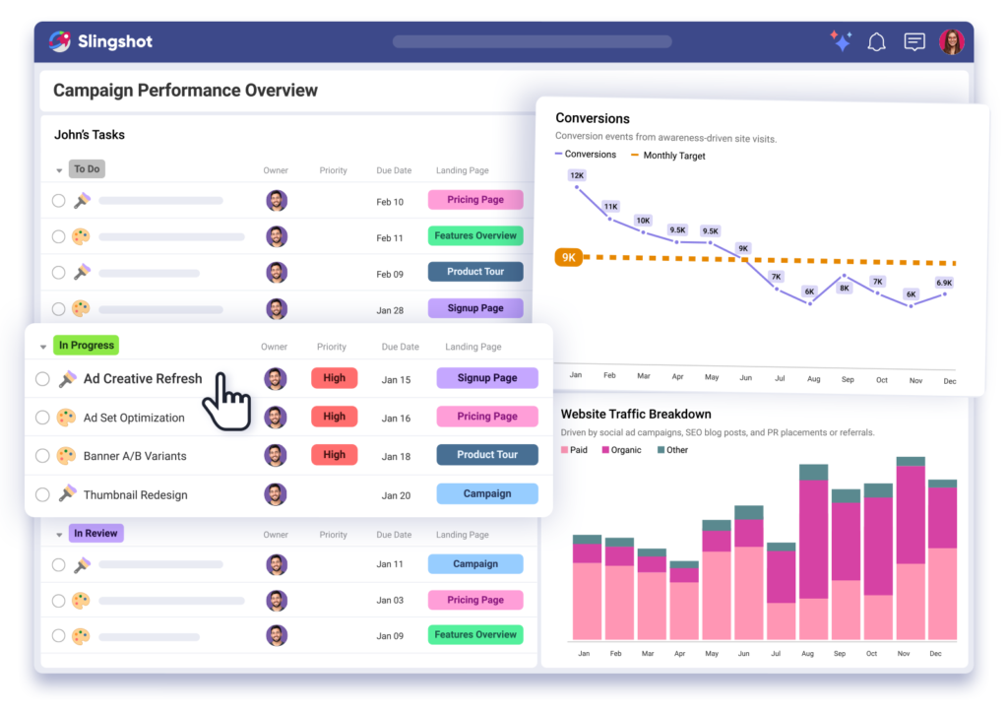Mark Banner A/B Variants done via its checkbox
The image size is (1008, 712).
pos(41,455)
